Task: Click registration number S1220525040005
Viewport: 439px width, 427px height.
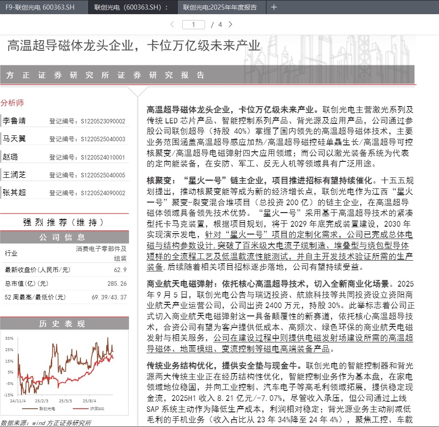Action: pos(103,176)
